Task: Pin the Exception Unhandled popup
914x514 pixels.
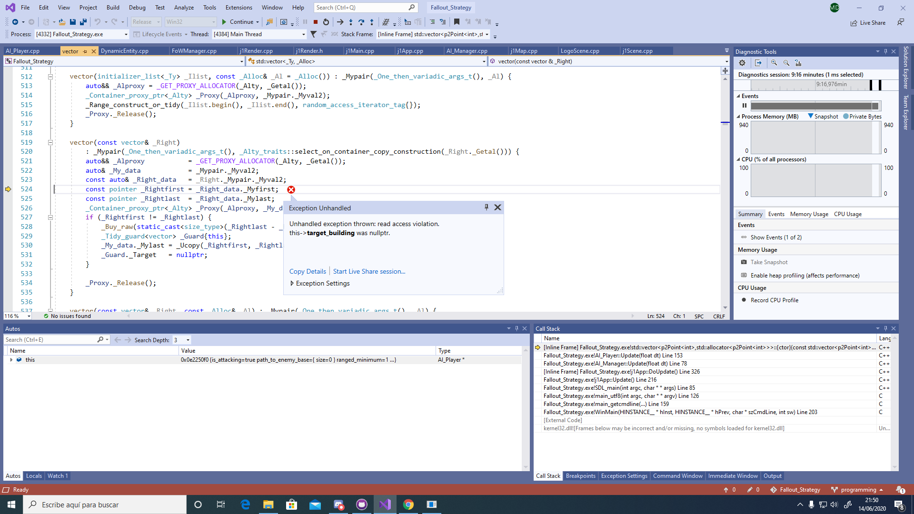Action: (486, 208)
